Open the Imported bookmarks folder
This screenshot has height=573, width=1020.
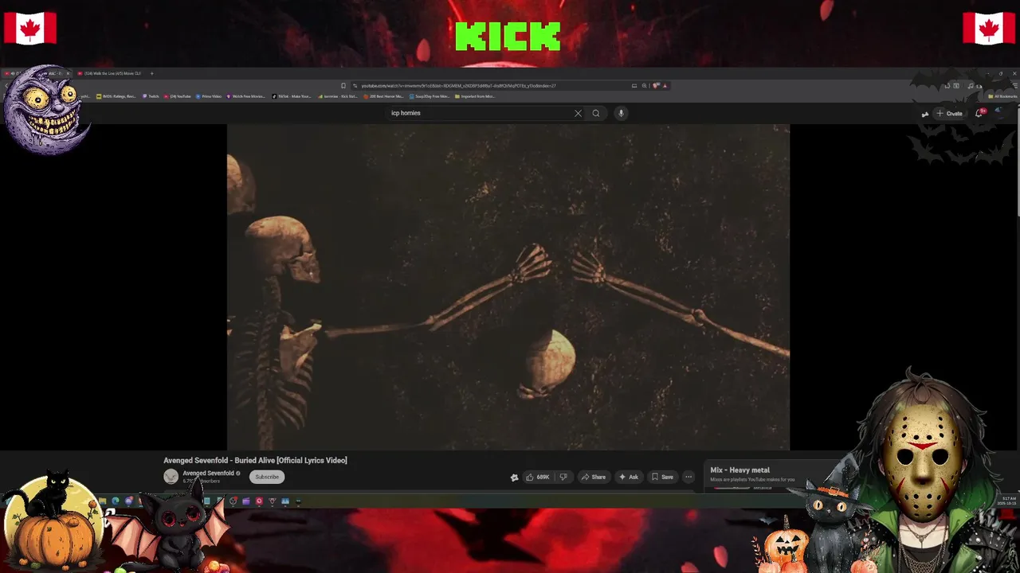click(475, 96)
